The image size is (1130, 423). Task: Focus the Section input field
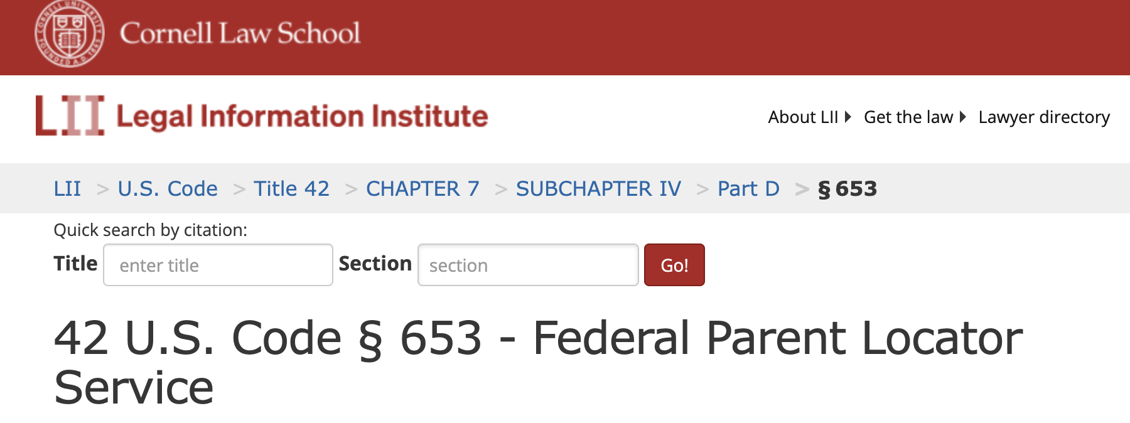coord(528,265)
